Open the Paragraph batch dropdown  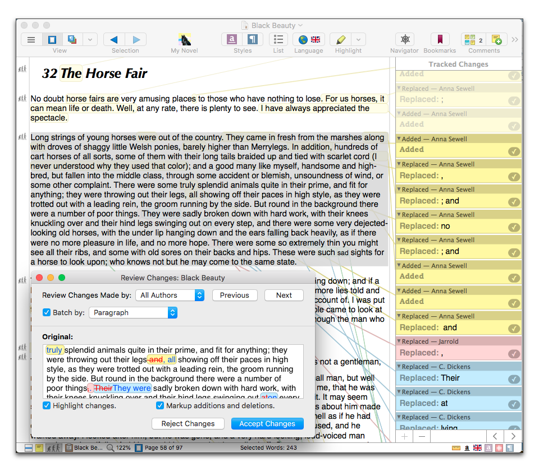tap(133, 312)
